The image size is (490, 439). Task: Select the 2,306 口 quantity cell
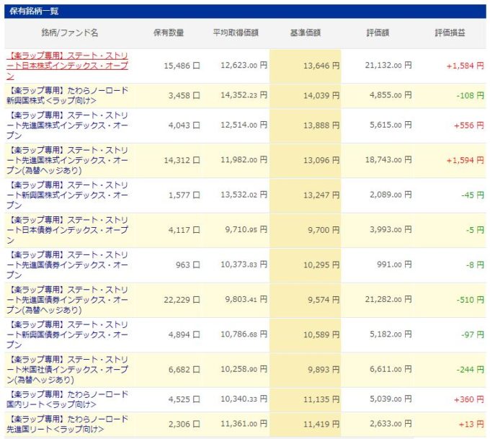184,425
